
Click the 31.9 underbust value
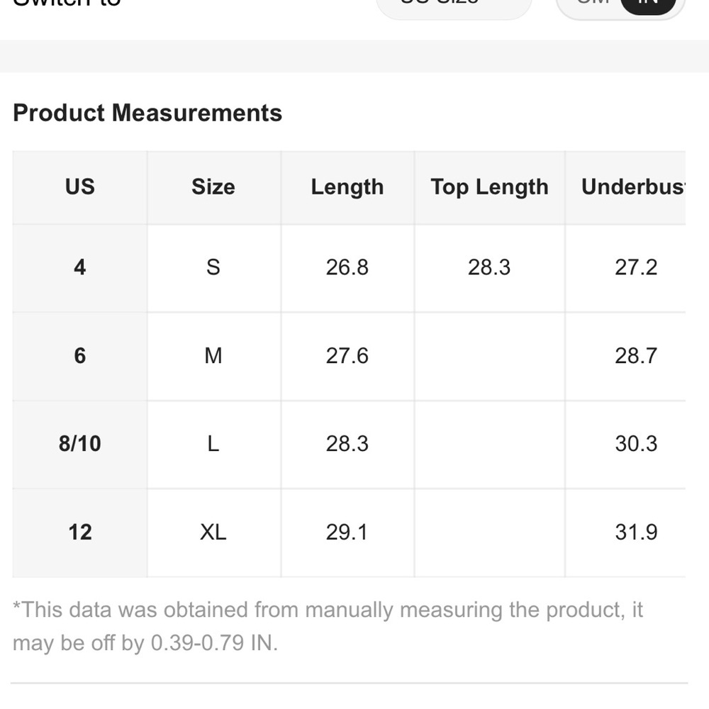click(636, 532)
